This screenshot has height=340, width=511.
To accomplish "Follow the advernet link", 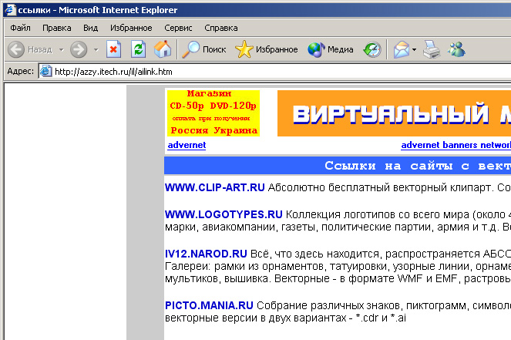I will pyautogui.click(x=187, y=145).
